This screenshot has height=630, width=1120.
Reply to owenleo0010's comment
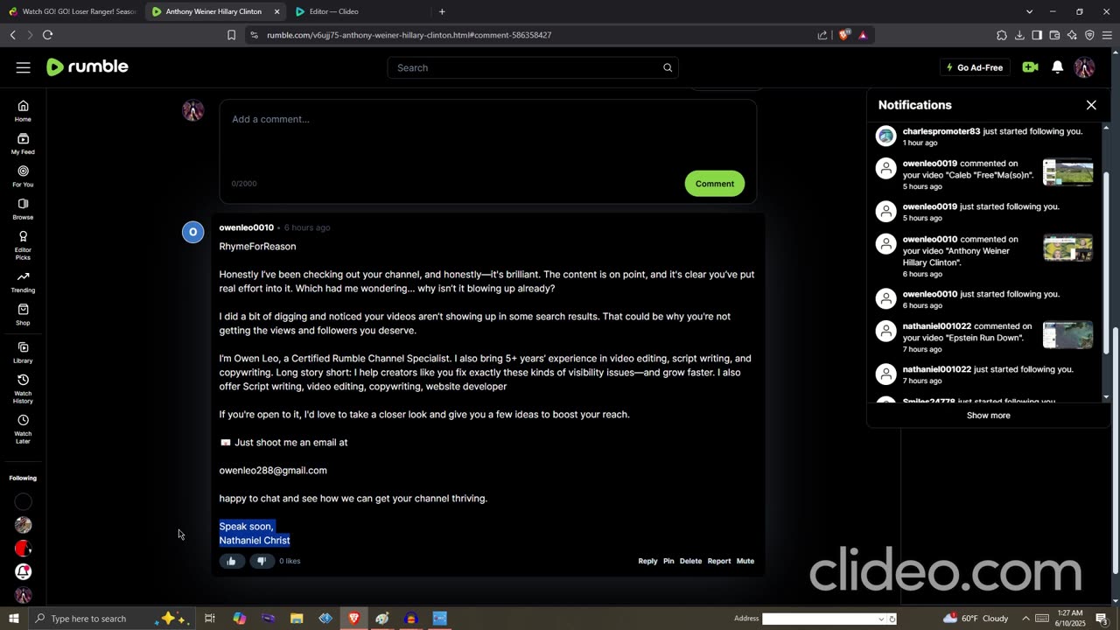tap(647, 561)
